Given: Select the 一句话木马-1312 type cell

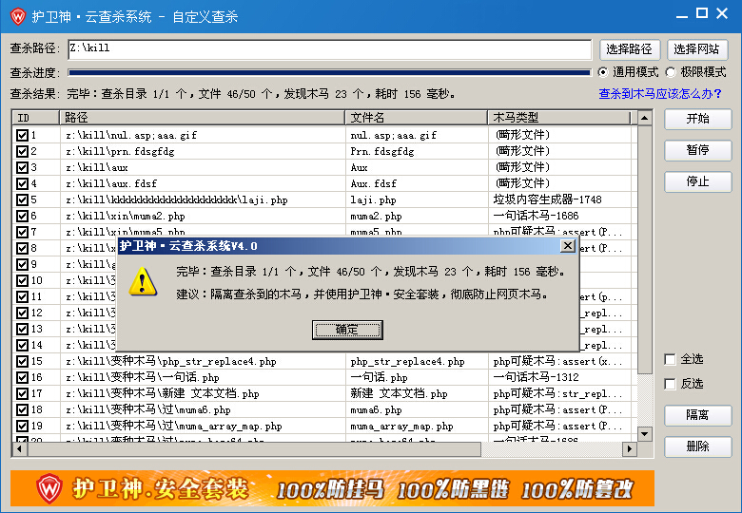Looking at the screenshot, I should pos(536,377).
